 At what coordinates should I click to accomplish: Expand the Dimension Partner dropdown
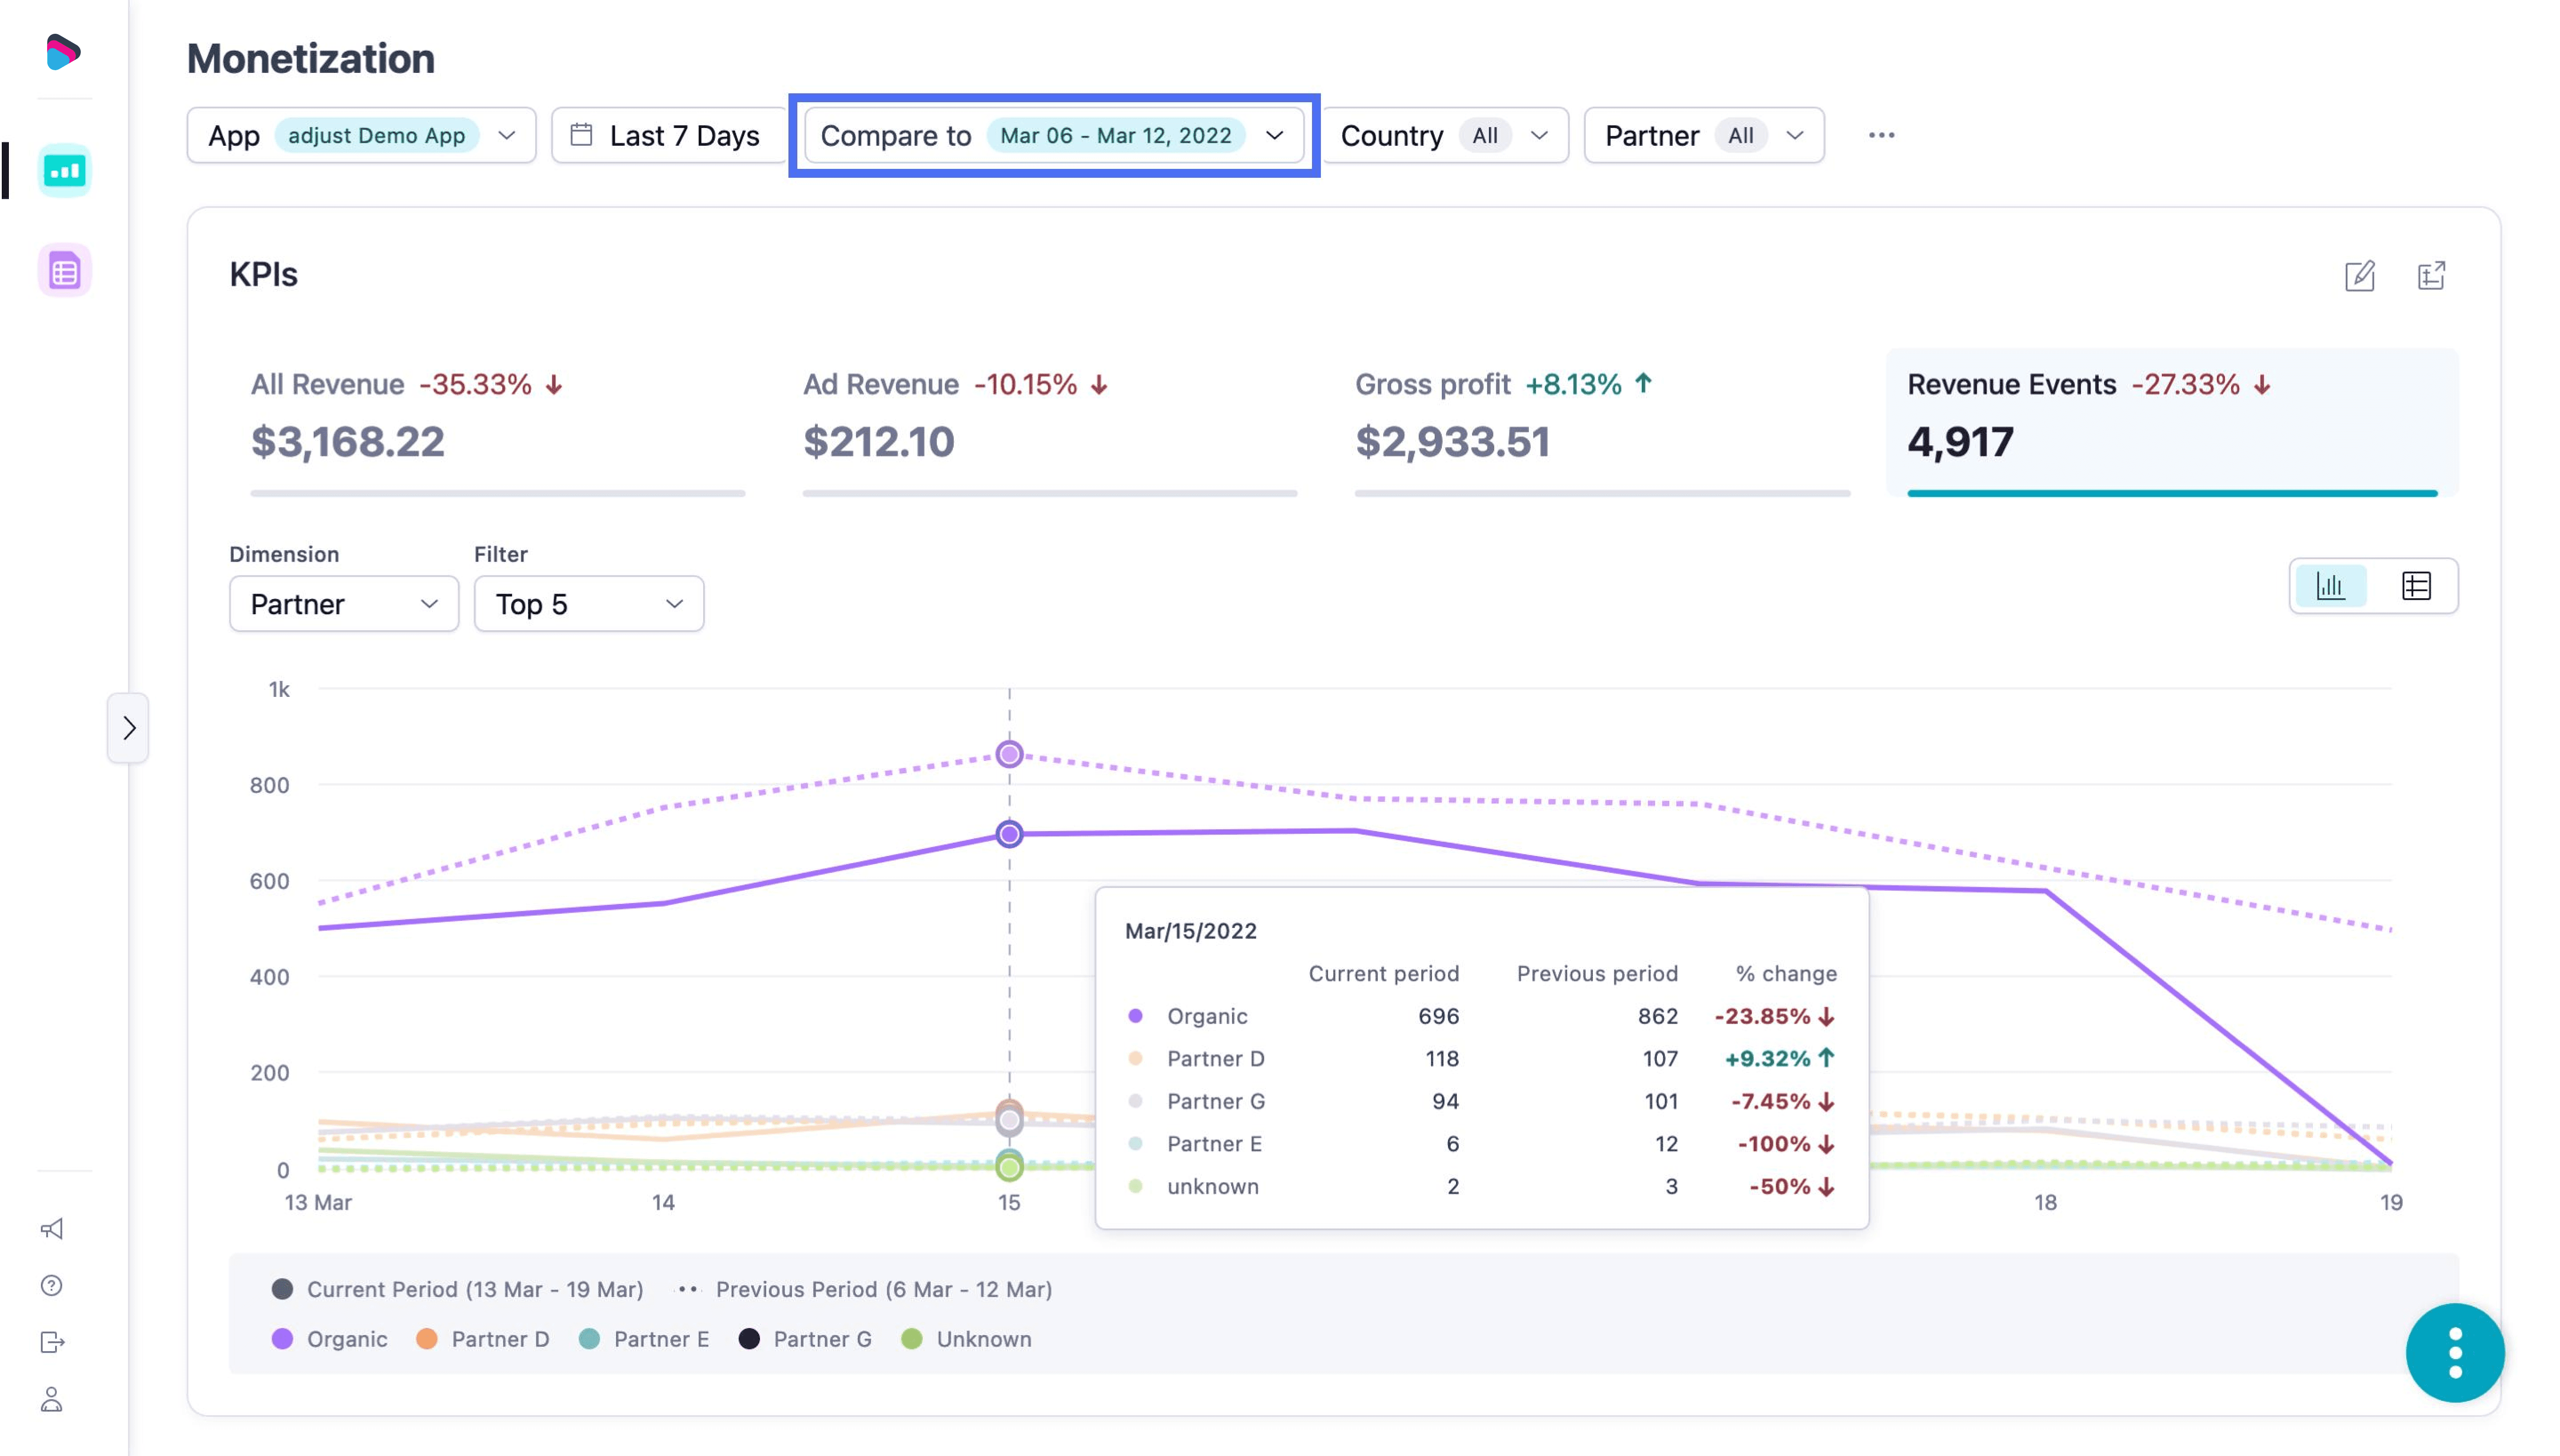pos(343,604)
